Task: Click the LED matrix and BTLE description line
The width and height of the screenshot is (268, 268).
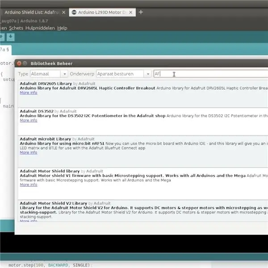Action: [82, 148]
